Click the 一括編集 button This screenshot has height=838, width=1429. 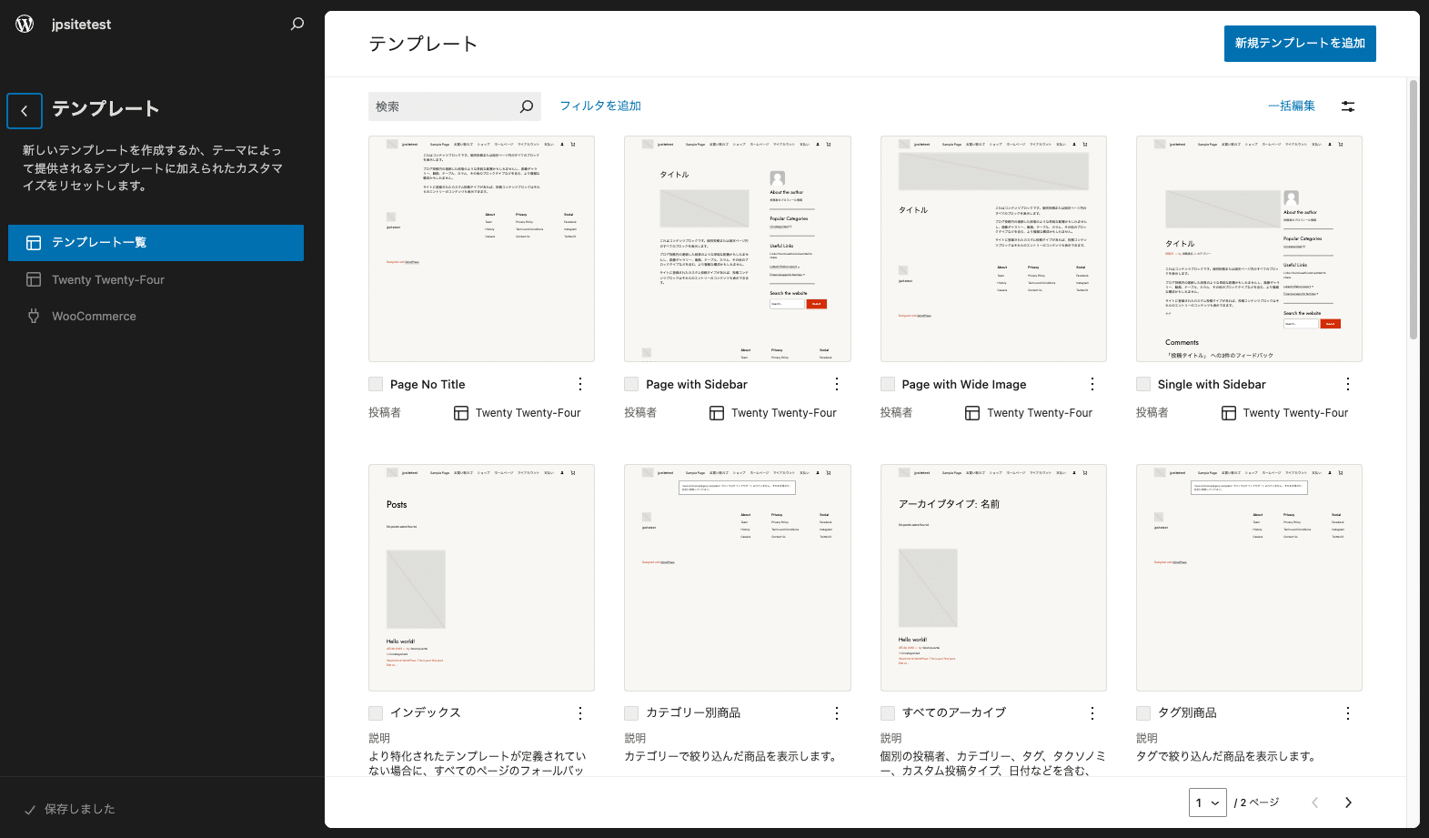click(x=1292, y=106)
